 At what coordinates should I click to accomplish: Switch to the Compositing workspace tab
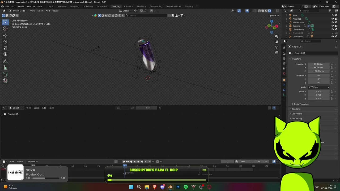[x=156, y=6]
